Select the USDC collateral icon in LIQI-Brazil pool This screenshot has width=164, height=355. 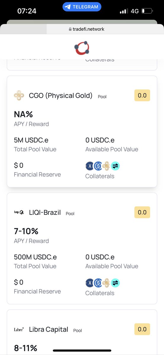98,283
